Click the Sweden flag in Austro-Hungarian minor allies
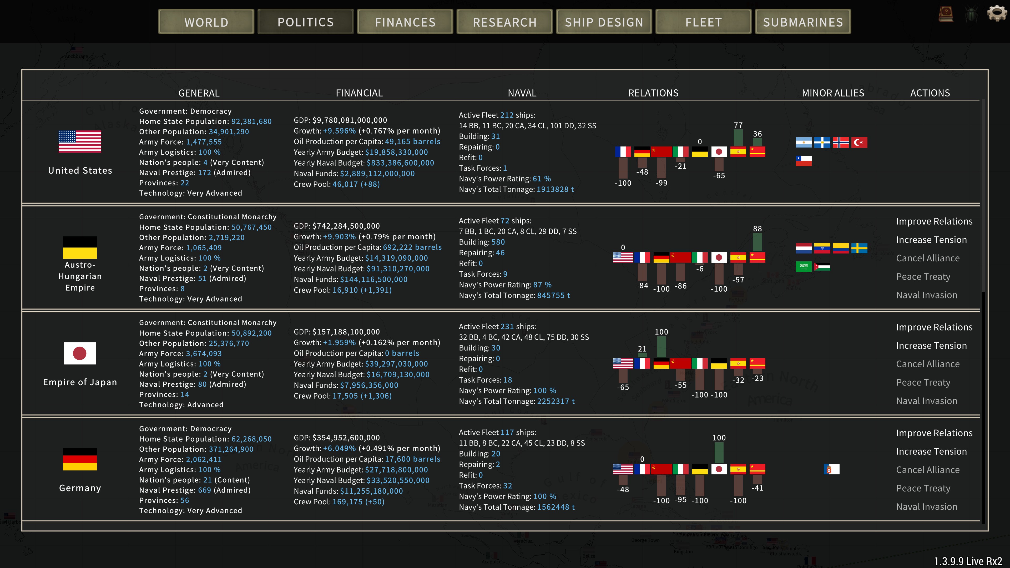Screen dimensions: 1010x568 coord(859,248)
